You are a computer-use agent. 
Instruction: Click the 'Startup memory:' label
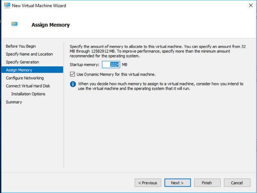pyautogui.click(x=84, y=65)
